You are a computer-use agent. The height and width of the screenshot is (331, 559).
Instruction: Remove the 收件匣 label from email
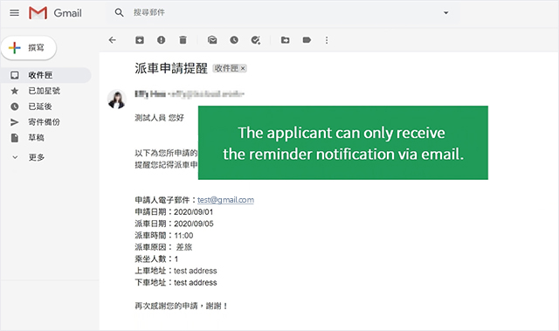pos(243,68)
